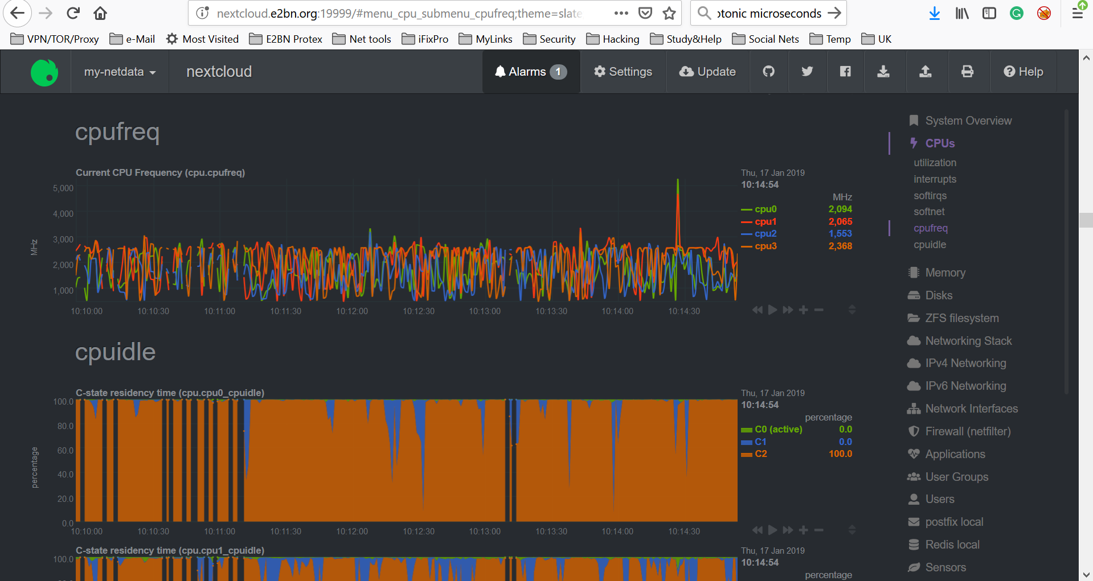Share the dashboard via the Facebook icon
This screenshot has width=1093, height=581.
tap(845, 72)
